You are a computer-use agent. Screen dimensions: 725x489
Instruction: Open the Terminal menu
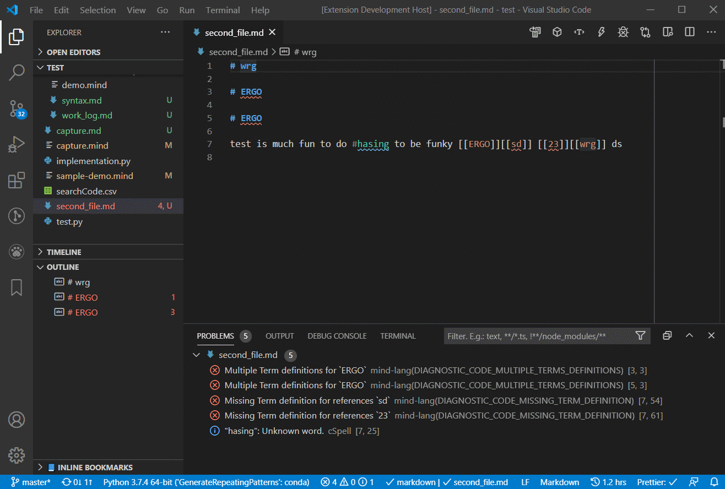click(x=223, y=10)
